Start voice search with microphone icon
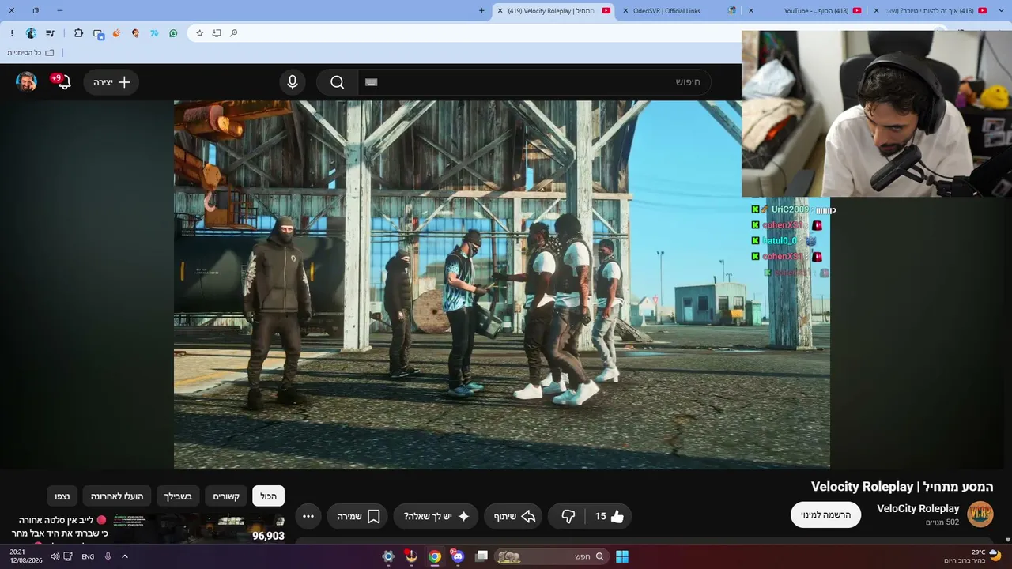The image size is (1012, 569). click(293, 82)
